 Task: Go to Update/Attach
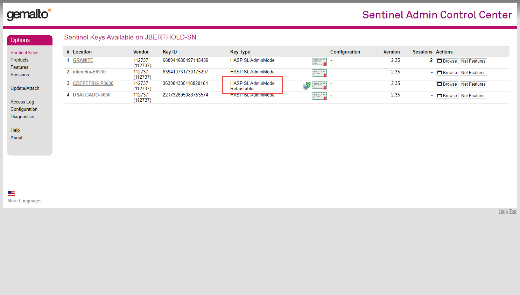tap(25, 88)
